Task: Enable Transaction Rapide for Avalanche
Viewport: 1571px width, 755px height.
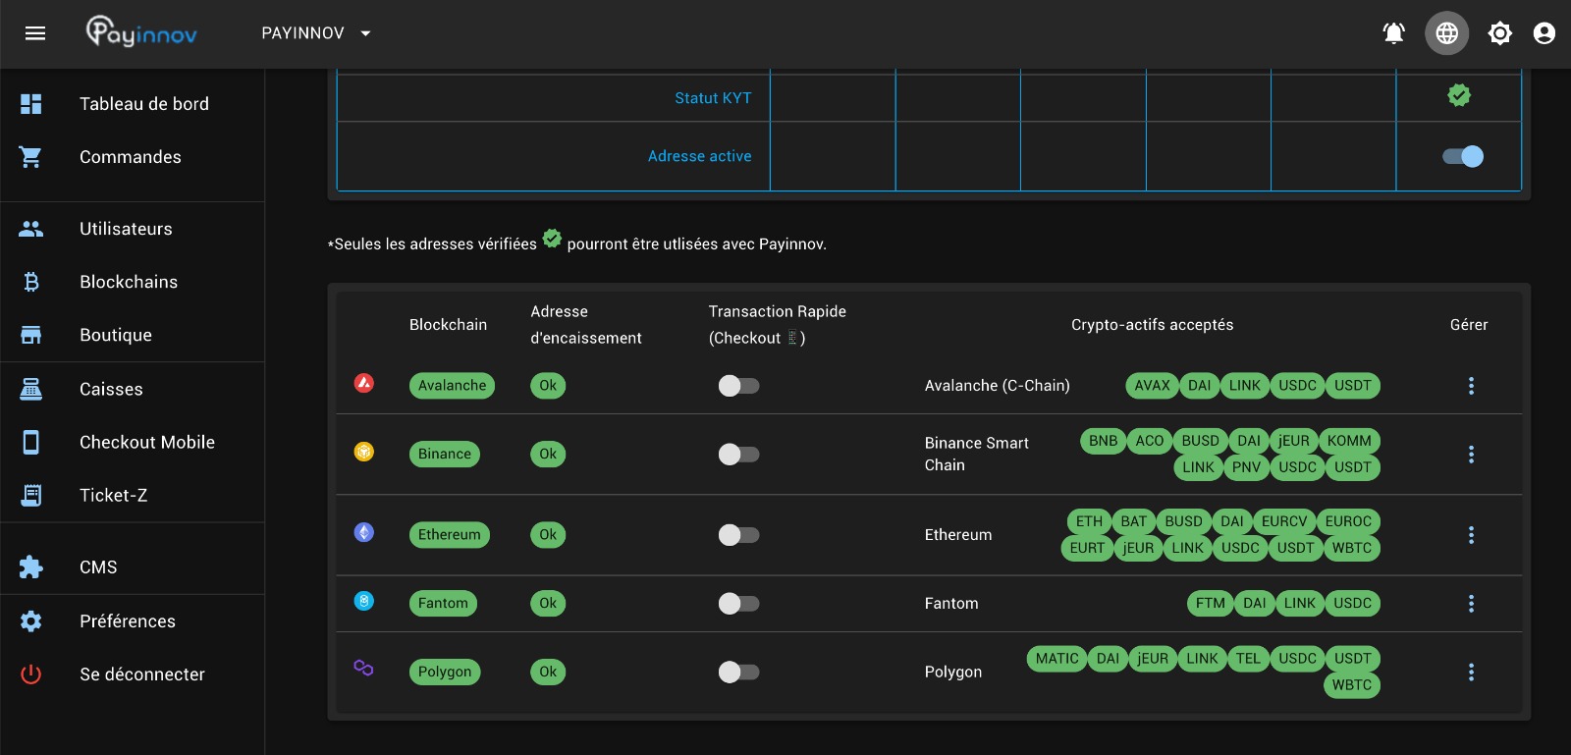Action: click(x=738, y=386)
